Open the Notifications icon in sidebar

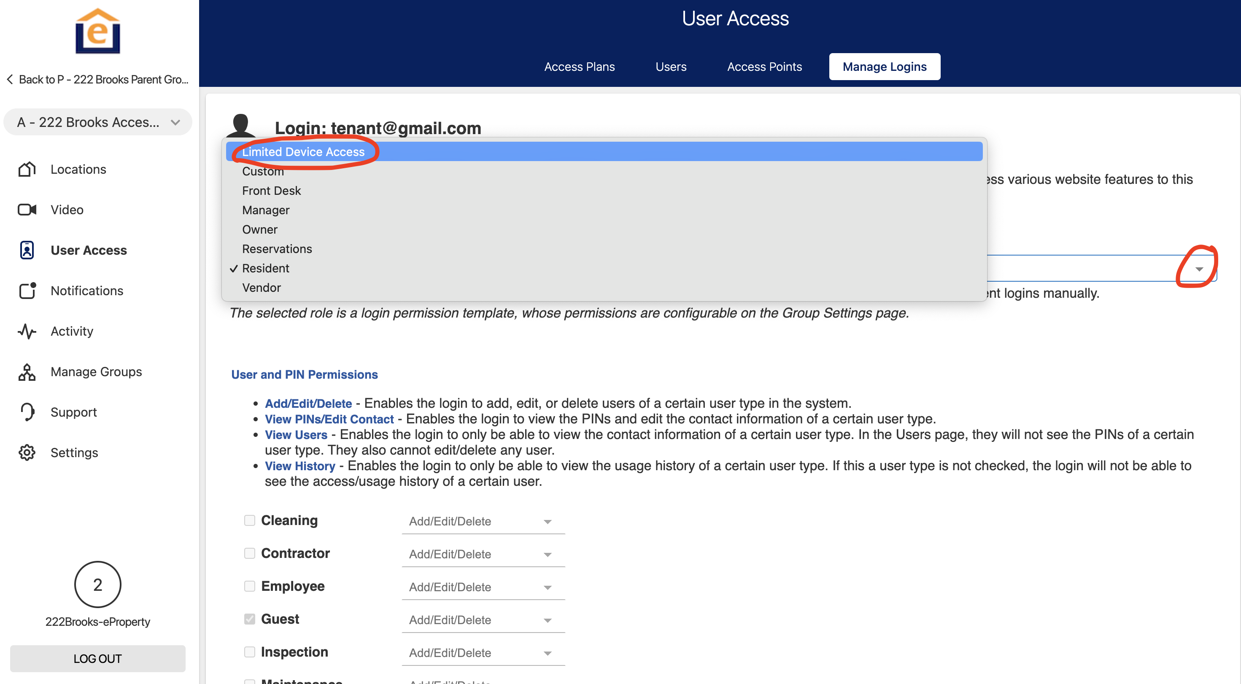pyautogui.click(x=27, y=291)
